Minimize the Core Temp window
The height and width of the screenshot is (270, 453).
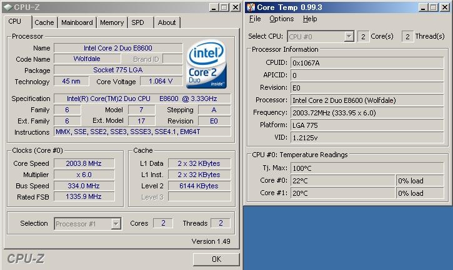(x=423, y=7)
